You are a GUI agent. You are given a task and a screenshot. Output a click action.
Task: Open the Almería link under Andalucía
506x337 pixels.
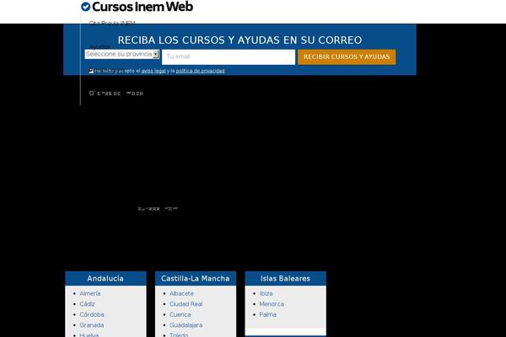coord(90,293)
